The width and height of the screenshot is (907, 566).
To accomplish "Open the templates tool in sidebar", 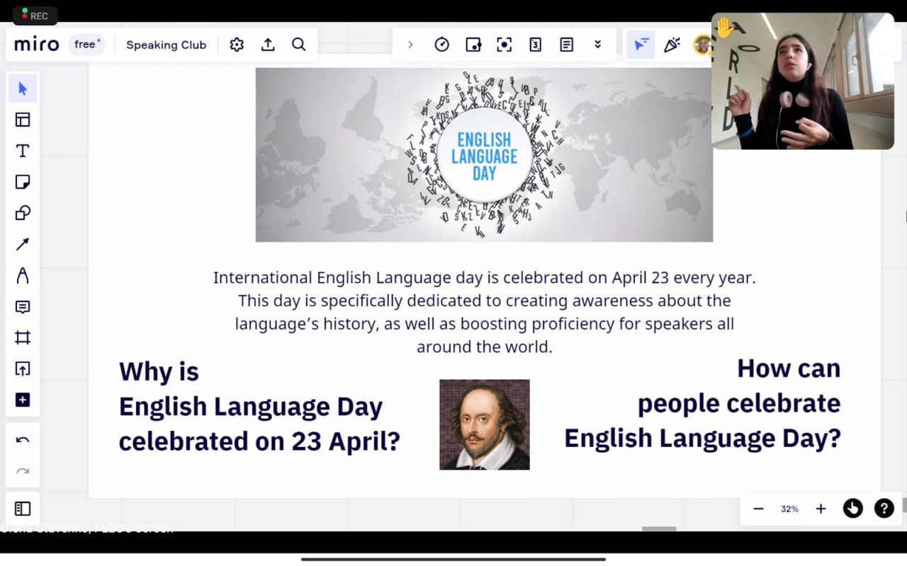I will (23, 120).
